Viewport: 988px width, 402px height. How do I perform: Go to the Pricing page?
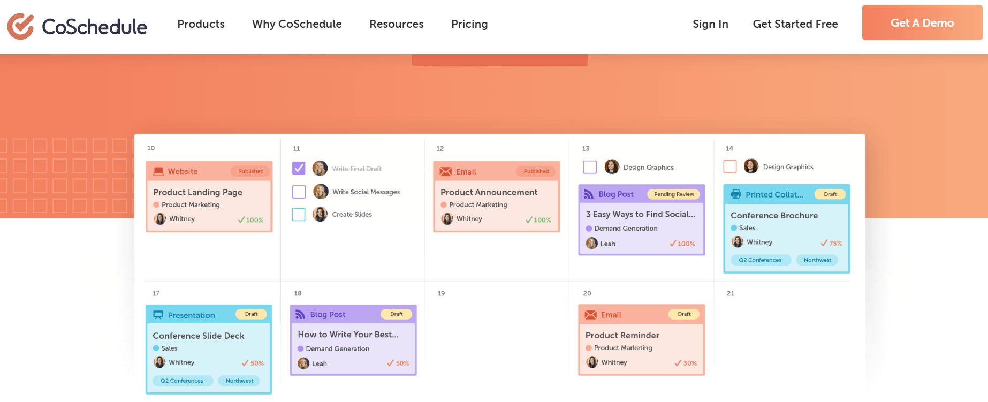point(469,24)
